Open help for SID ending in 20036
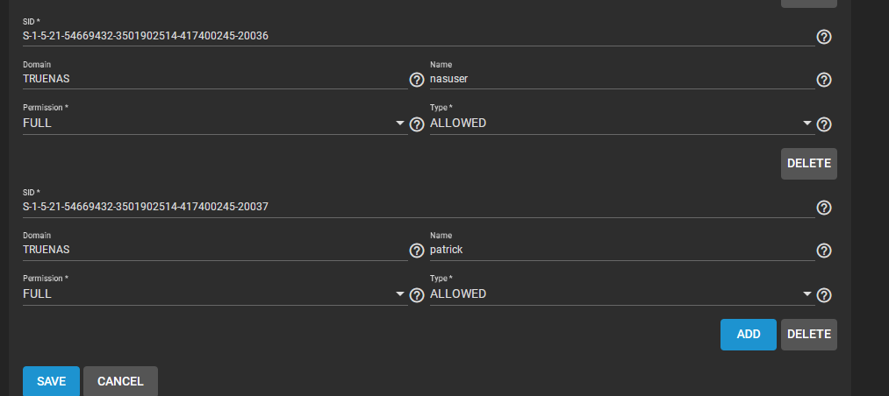Screen dimensions: 889x396 (x=824, y=37)
